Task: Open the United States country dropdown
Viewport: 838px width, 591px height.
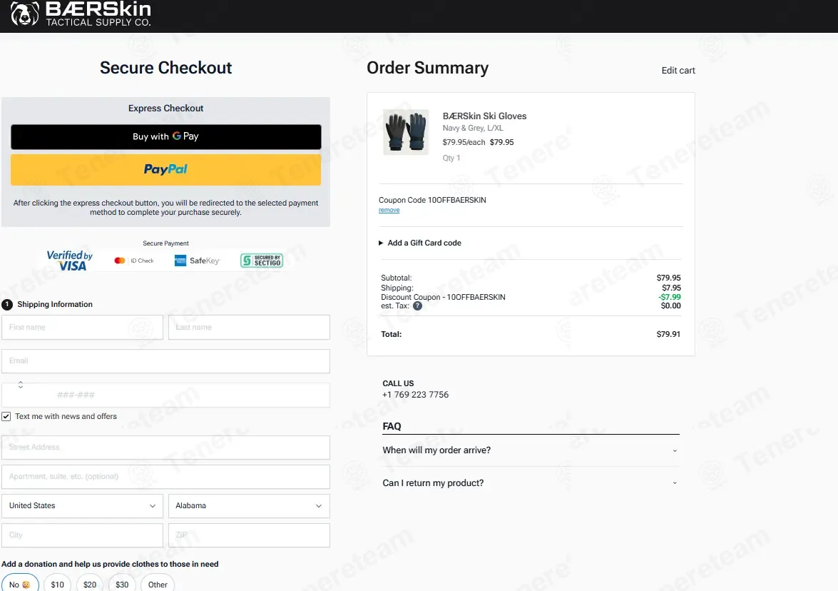Action: coord(82,506)
